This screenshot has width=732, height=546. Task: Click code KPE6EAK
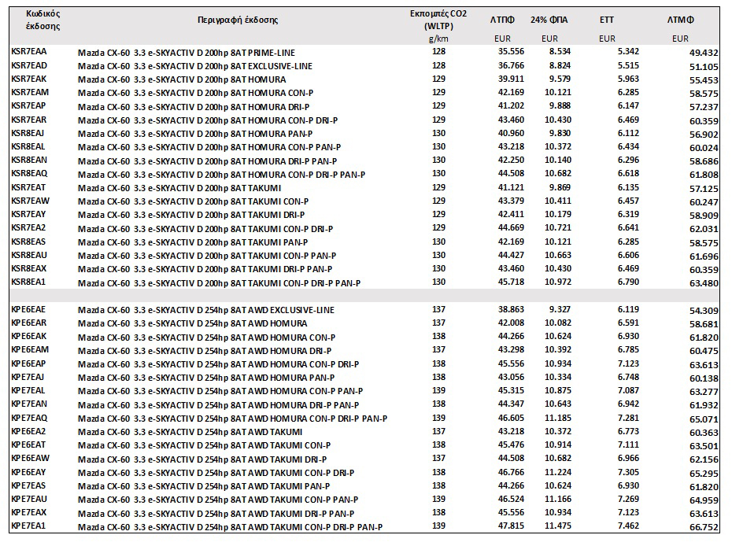coord(29,336)
